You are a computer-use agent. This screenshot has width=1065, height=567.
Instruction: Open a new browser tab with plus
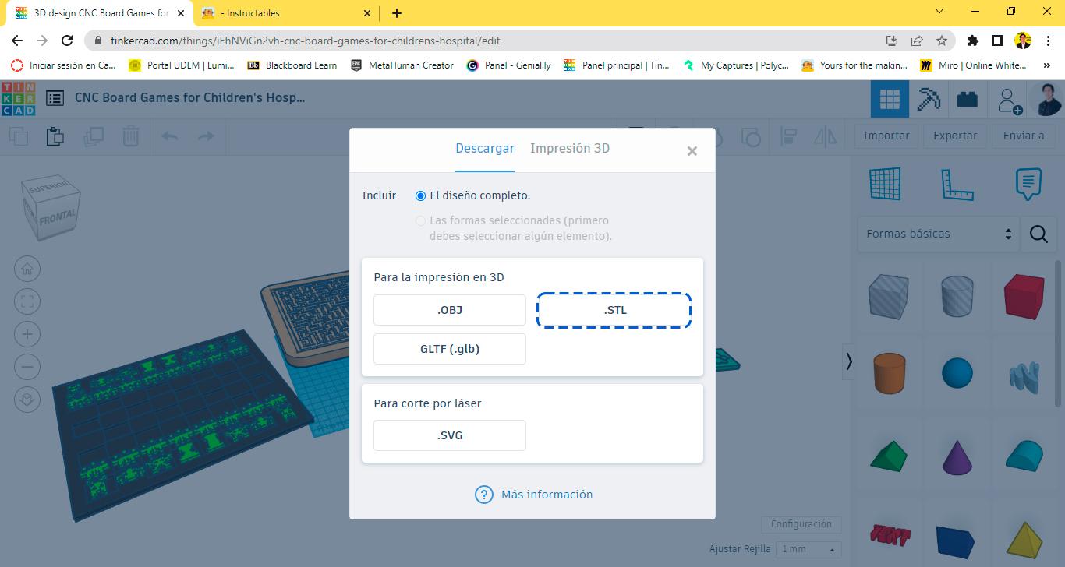click(397, 13)
